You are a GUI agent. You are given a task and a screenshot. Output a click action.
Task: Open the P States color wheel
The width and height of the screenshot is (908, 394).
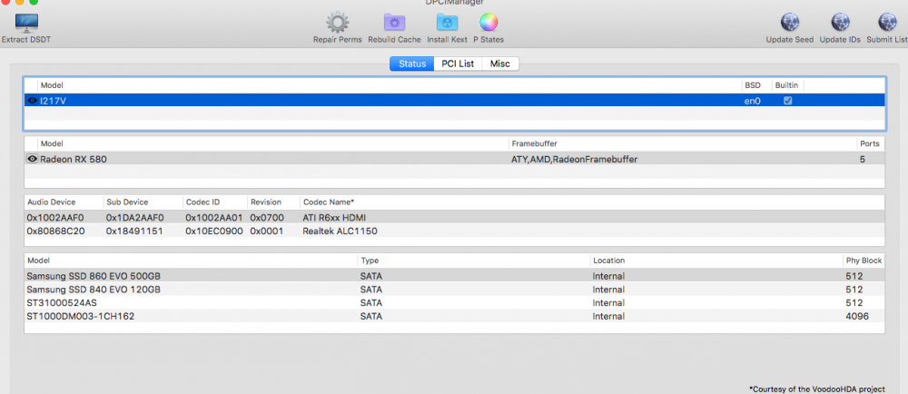[489, 23]
